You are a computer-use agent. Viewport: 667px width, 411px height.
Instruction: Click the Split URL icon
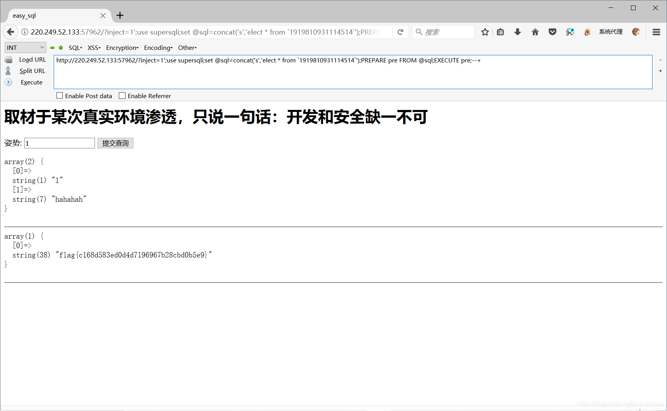(x=8, y=71)
